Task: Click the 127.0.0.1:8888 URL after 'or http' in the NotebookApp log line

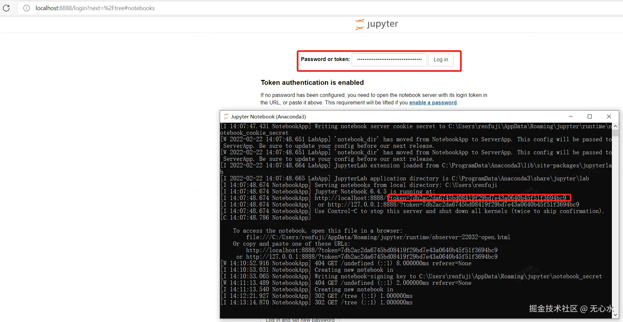Action: click(x=453, y=205)
